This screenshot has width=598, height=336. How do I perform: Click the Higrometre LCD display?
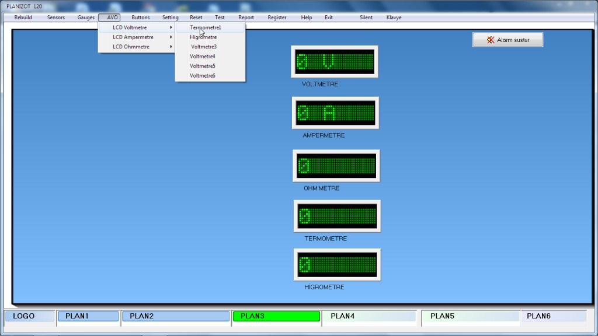pyautogui.click(x=337, y=264)
